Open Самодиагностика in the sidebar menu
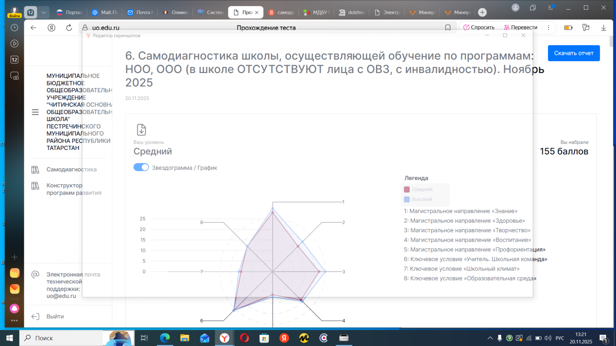 pos(71,170)
